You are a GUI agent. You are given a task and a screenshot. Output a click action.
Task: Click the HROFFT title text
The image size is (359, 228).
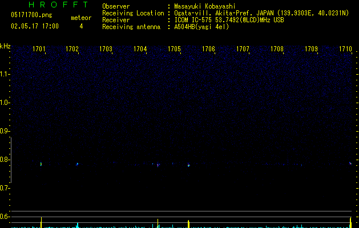[x=58, y=5]
